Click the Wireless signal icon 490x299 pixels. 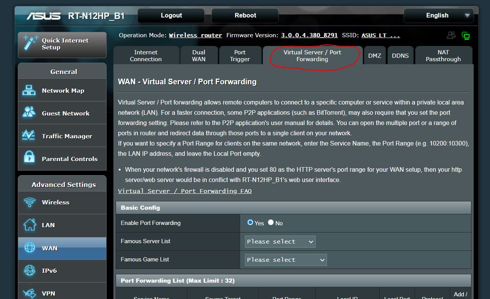29,202
